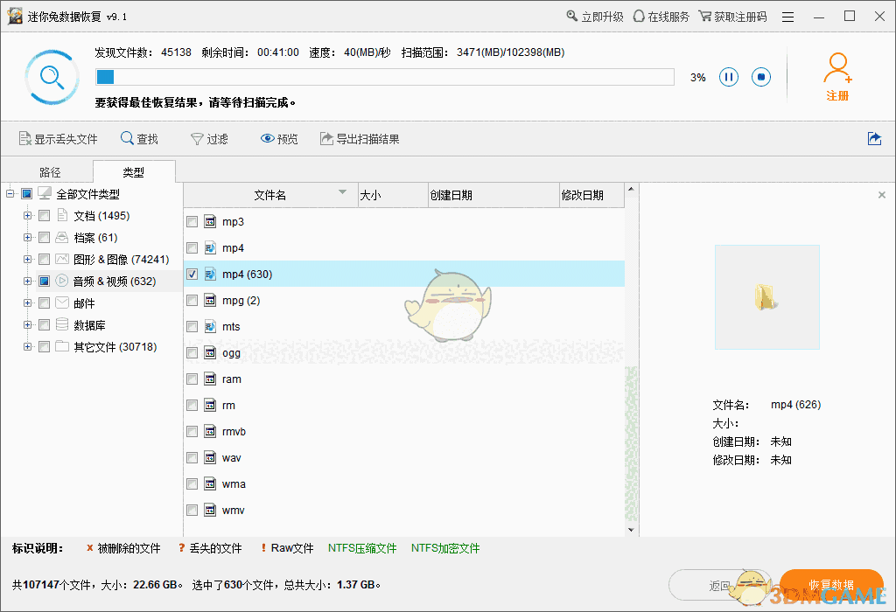The width and height of the screenshot is (896, 612).
Task: Expand the 音频 & 视频 tree node
Action: coord(27,281)
